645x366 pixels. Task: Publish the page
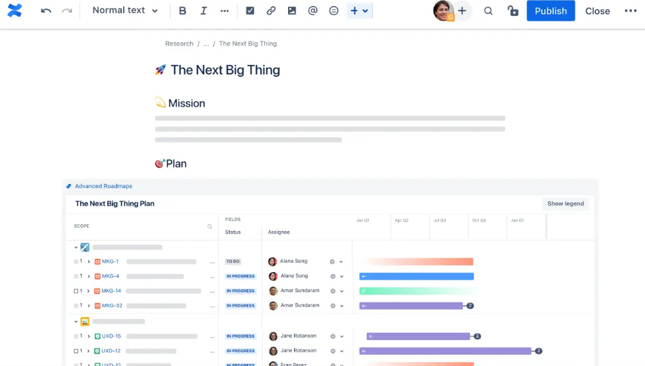550,11
